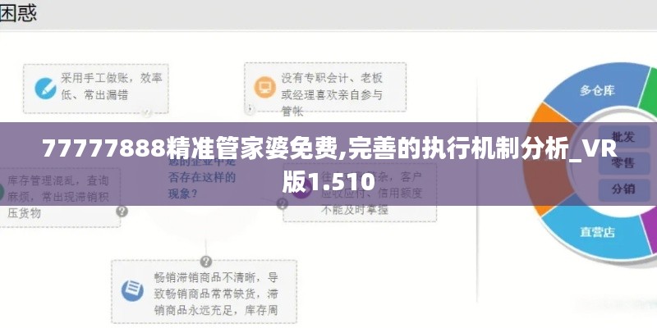Click the 没有专职会计 text box

pyautogui.click(x=325, y=87)
